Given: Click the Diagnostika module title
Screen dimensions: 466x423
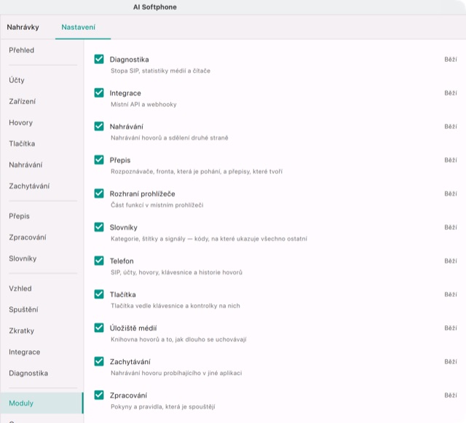Looking at the screenshot, I should (130, 60).
